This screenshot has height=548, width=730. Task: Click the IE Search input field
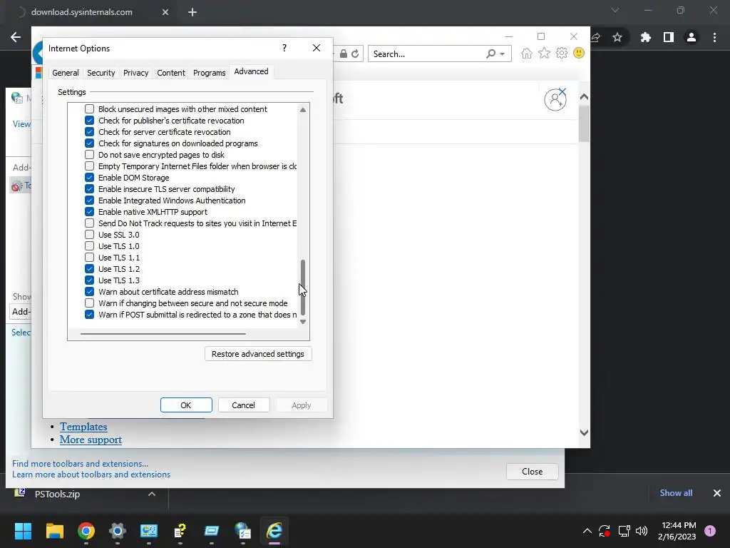(x=426, y=54)
